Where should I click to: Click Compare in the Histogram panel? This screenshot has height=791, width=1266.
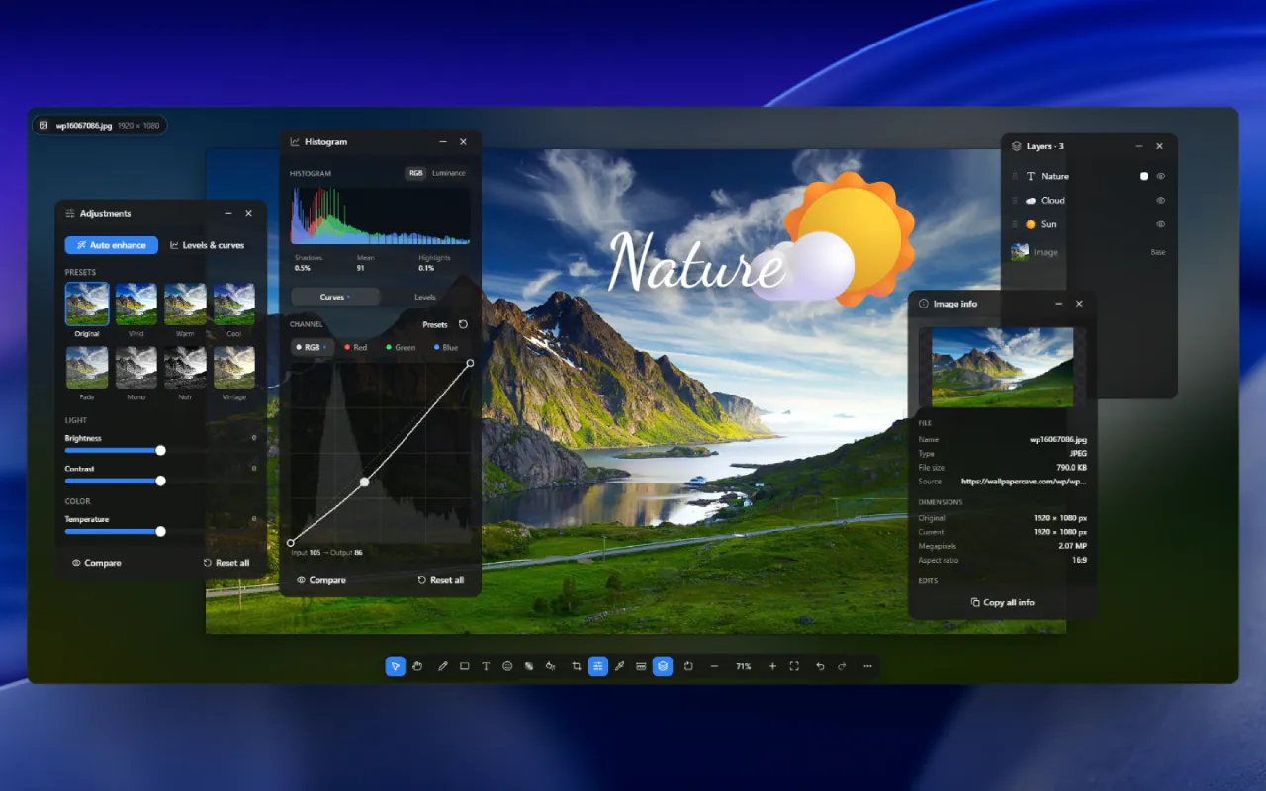point(321,580)
